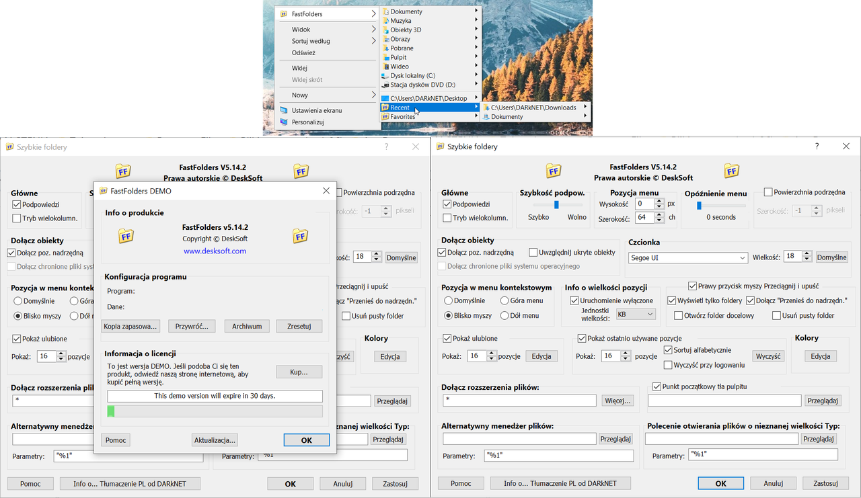This screenshot has height=498, width=861.
Task: Close the FastFolders DEMO dialog with X
Action: point(326,191)
